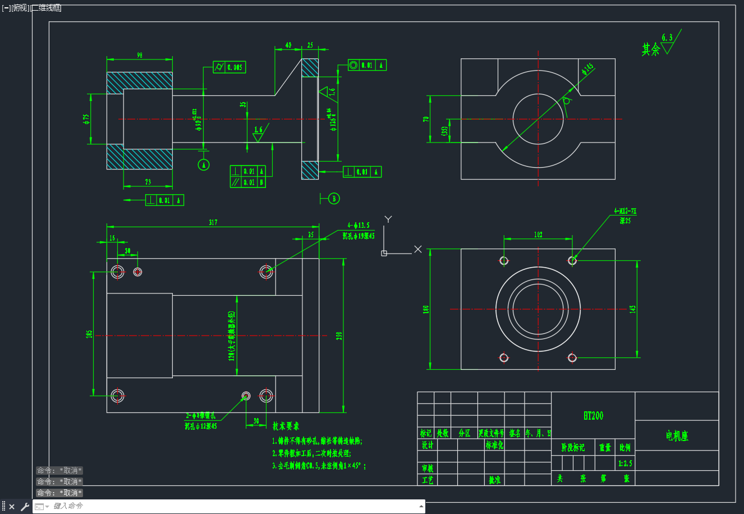This screenshot has height=514, width=744.
Task: Expand command history with up arrow
Action: click(x=421, y=506)
